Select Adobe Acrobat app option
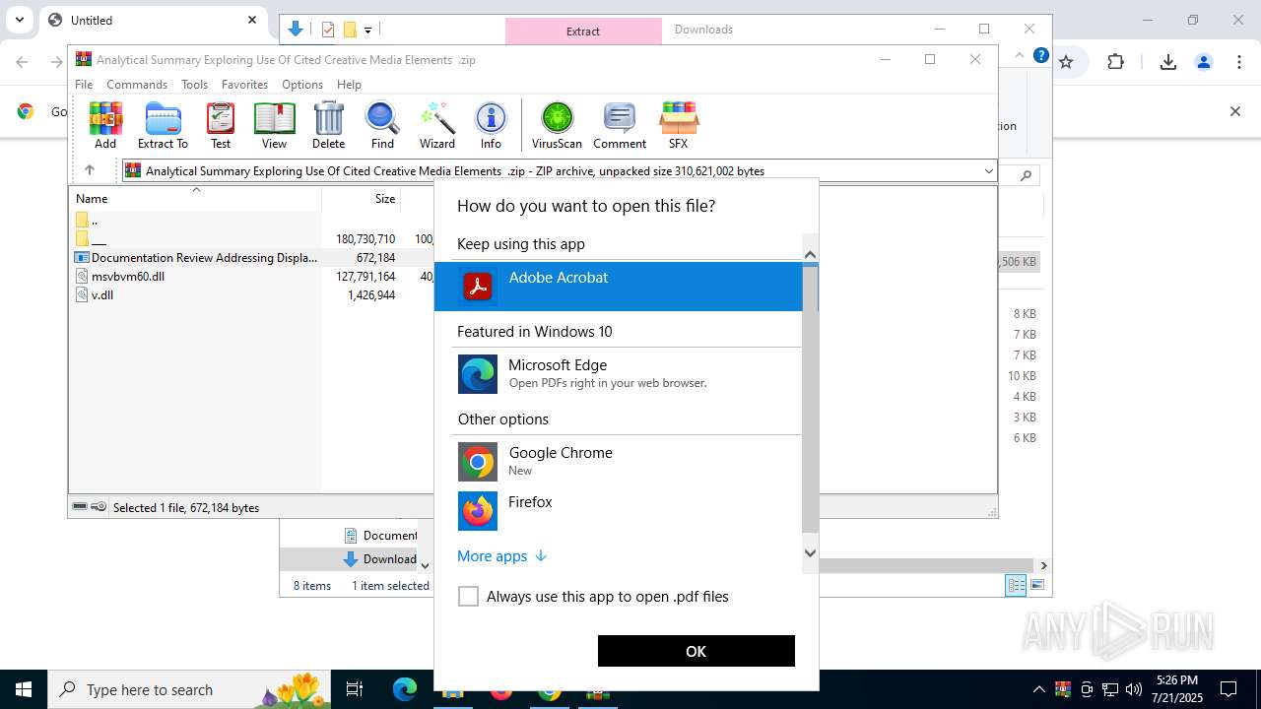Viewport: 1261px width, 709px height. 619,286
